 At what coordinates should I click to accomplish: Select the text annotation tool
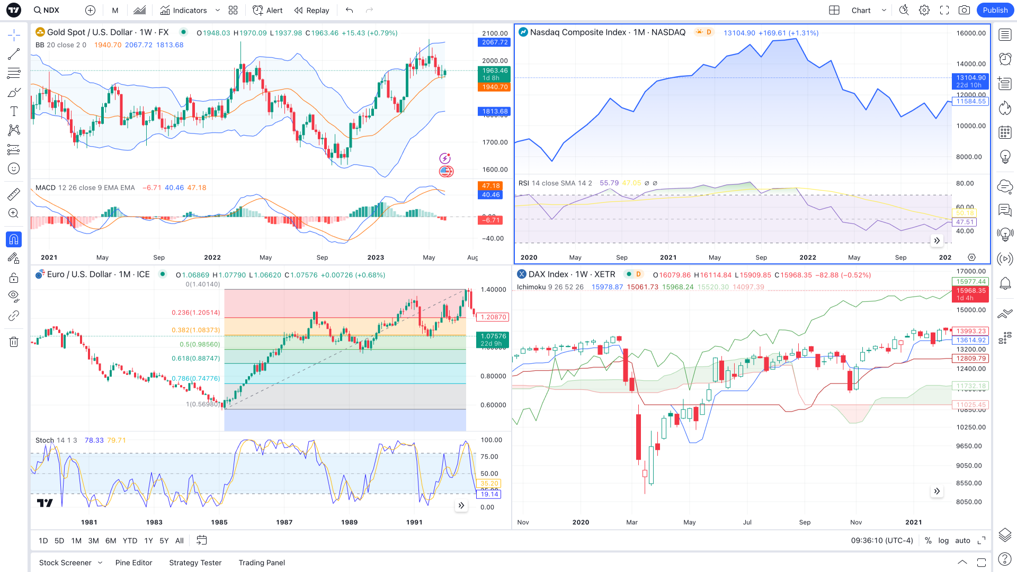click(x=14, y=111)
